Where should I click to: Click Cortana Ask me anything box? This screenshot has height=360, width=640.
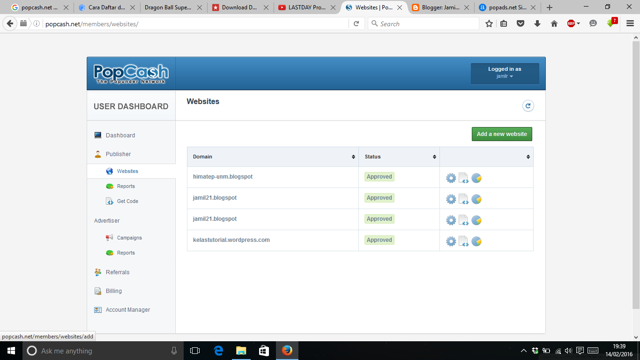coord(103,351)
